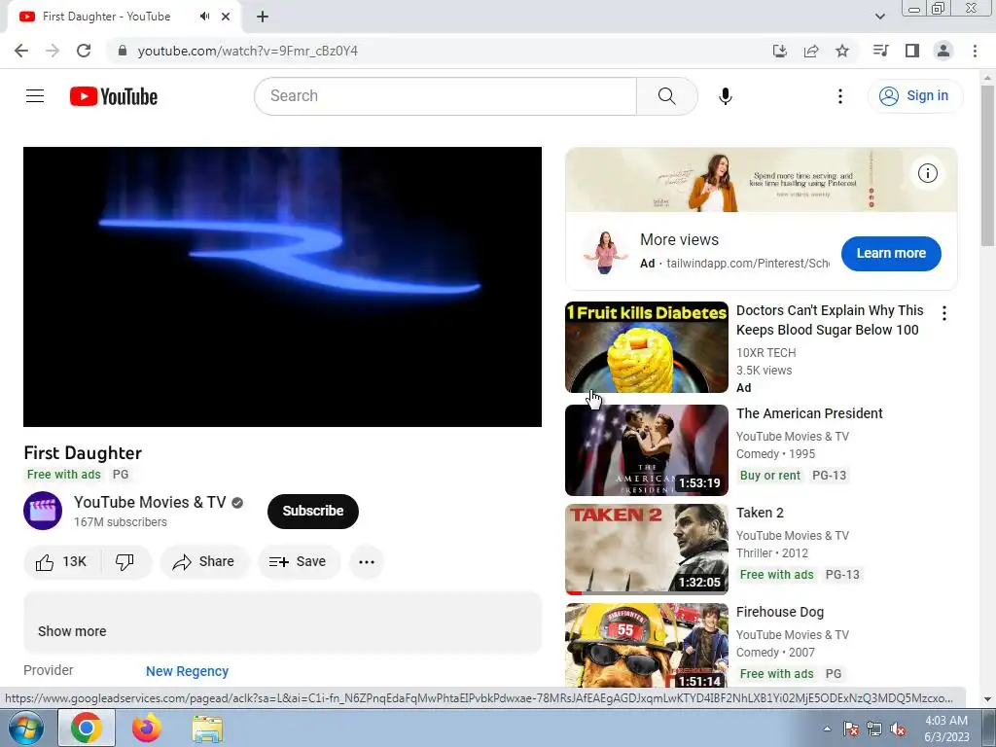Screen dimensions: 996x747
Task: Go forward in browser history
Action: pyautogui.click(x=53, y=51)
